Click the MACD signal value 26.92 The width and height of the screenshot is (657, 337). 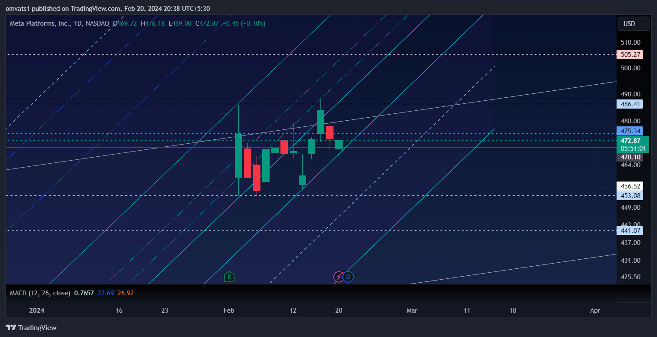tap(126, 293)
